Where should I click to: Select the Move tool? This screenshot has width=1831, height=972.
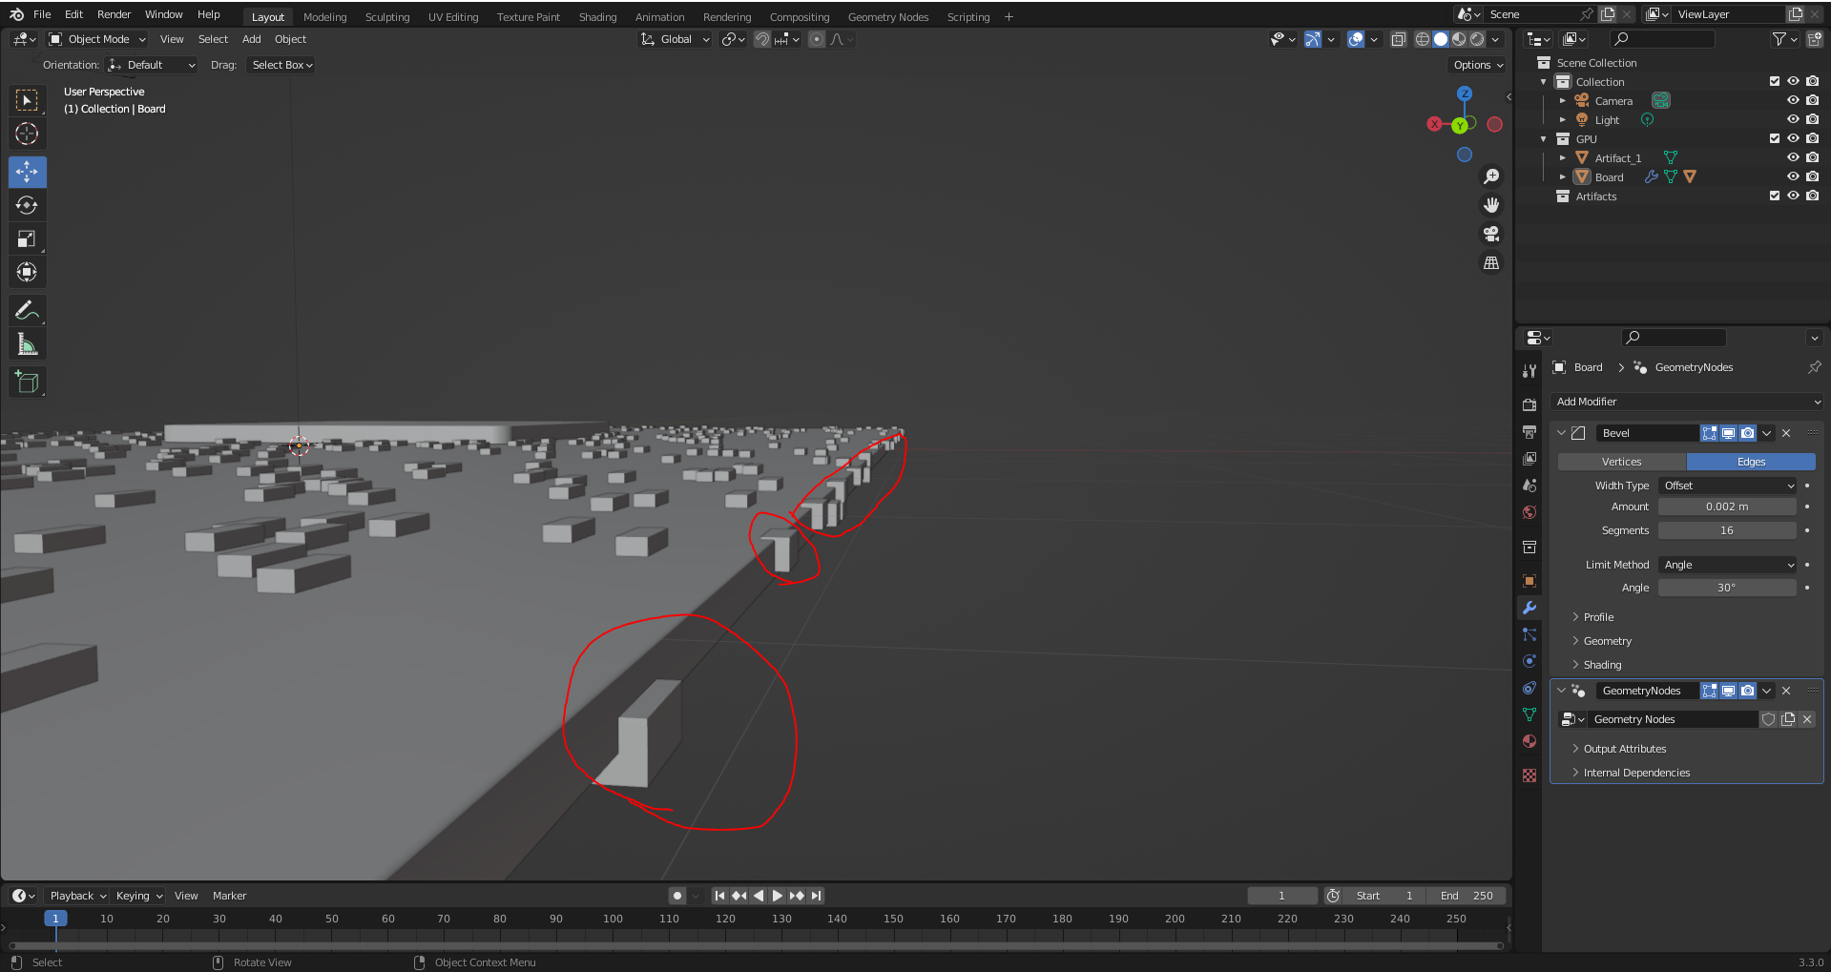(27, 172)
